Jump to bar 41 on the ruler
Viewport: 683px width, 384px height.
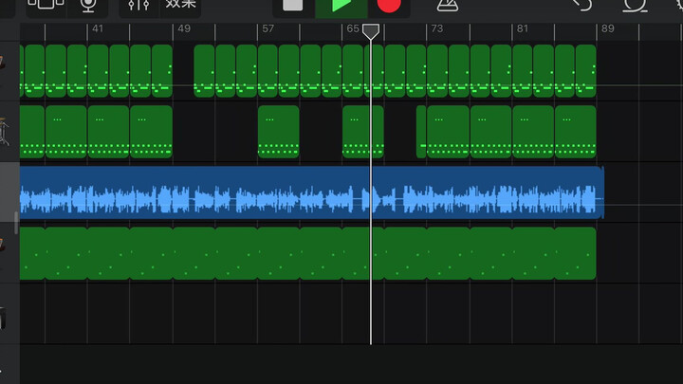point(98,28)
